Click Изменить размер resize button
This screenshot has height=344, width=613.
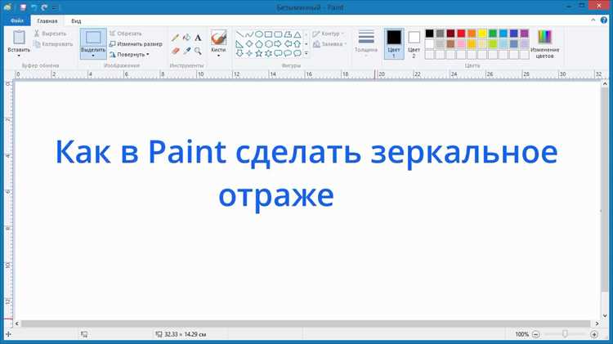136,44
